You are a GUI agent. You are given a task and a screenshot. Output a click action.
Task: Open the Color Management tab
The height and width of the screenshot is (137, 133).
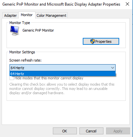[x=51, y=15]
